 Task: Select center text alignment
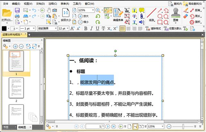128,28
